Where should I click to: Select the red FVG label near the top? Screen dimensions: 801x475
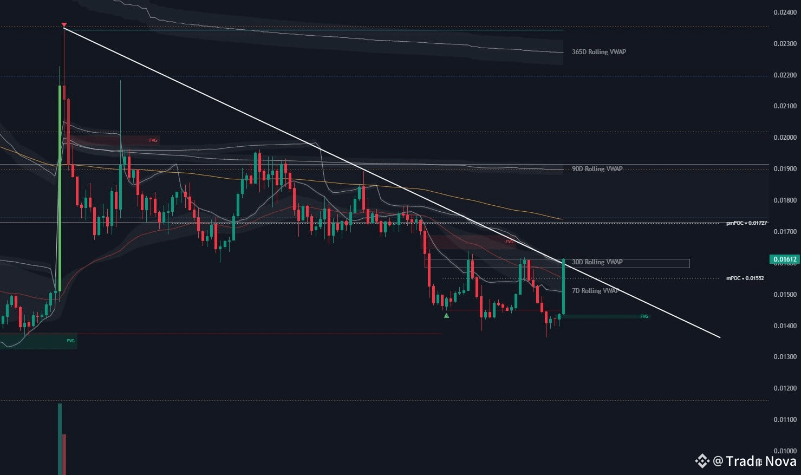(152, 140)
